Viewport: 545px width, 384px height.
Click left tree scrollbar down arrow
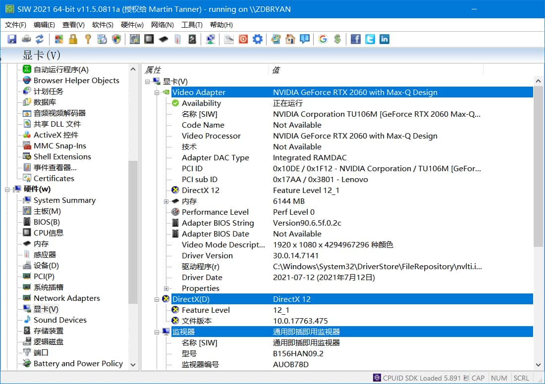(133, 365)
